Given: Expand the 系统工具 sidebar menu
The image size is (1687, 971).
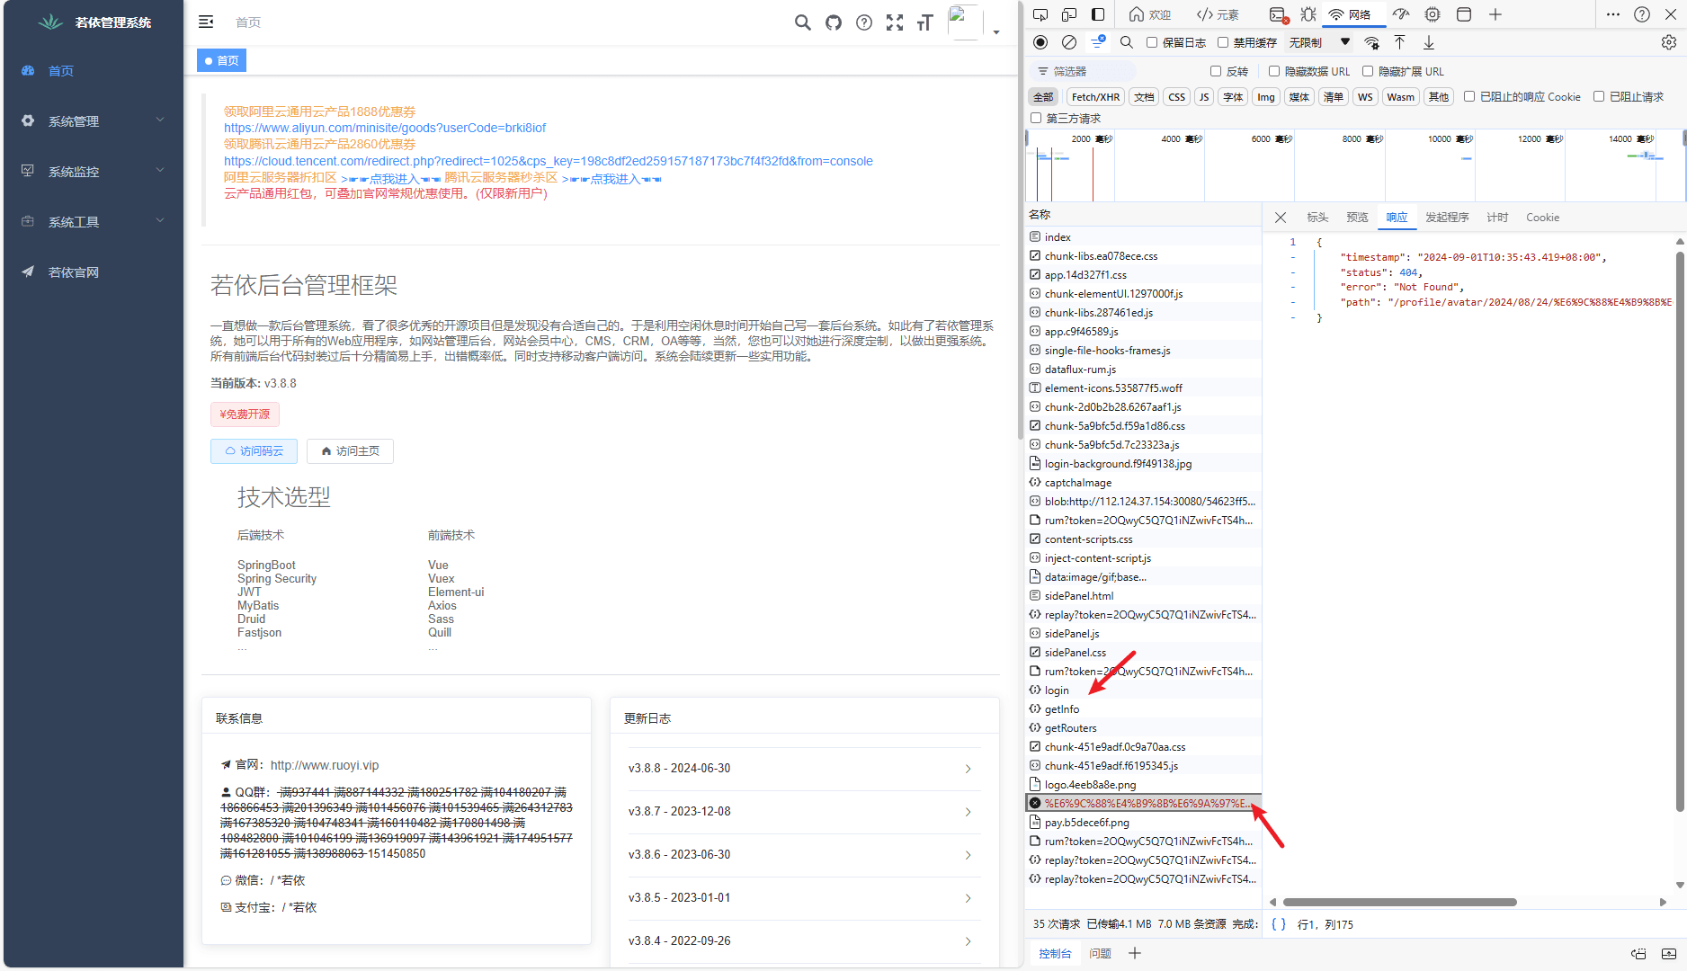Looking at the screenshot, I should 94,221.
